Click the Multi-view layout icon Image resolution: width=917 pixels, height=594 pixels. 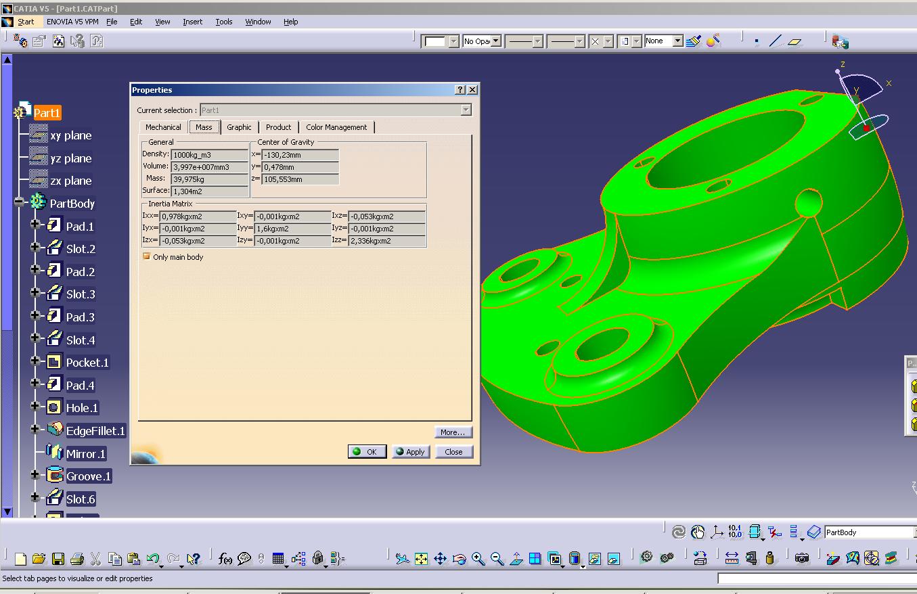(535, 559)
